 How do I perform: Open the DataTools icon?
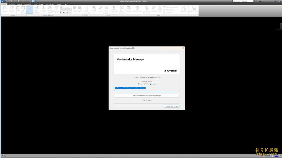(184, 9)
